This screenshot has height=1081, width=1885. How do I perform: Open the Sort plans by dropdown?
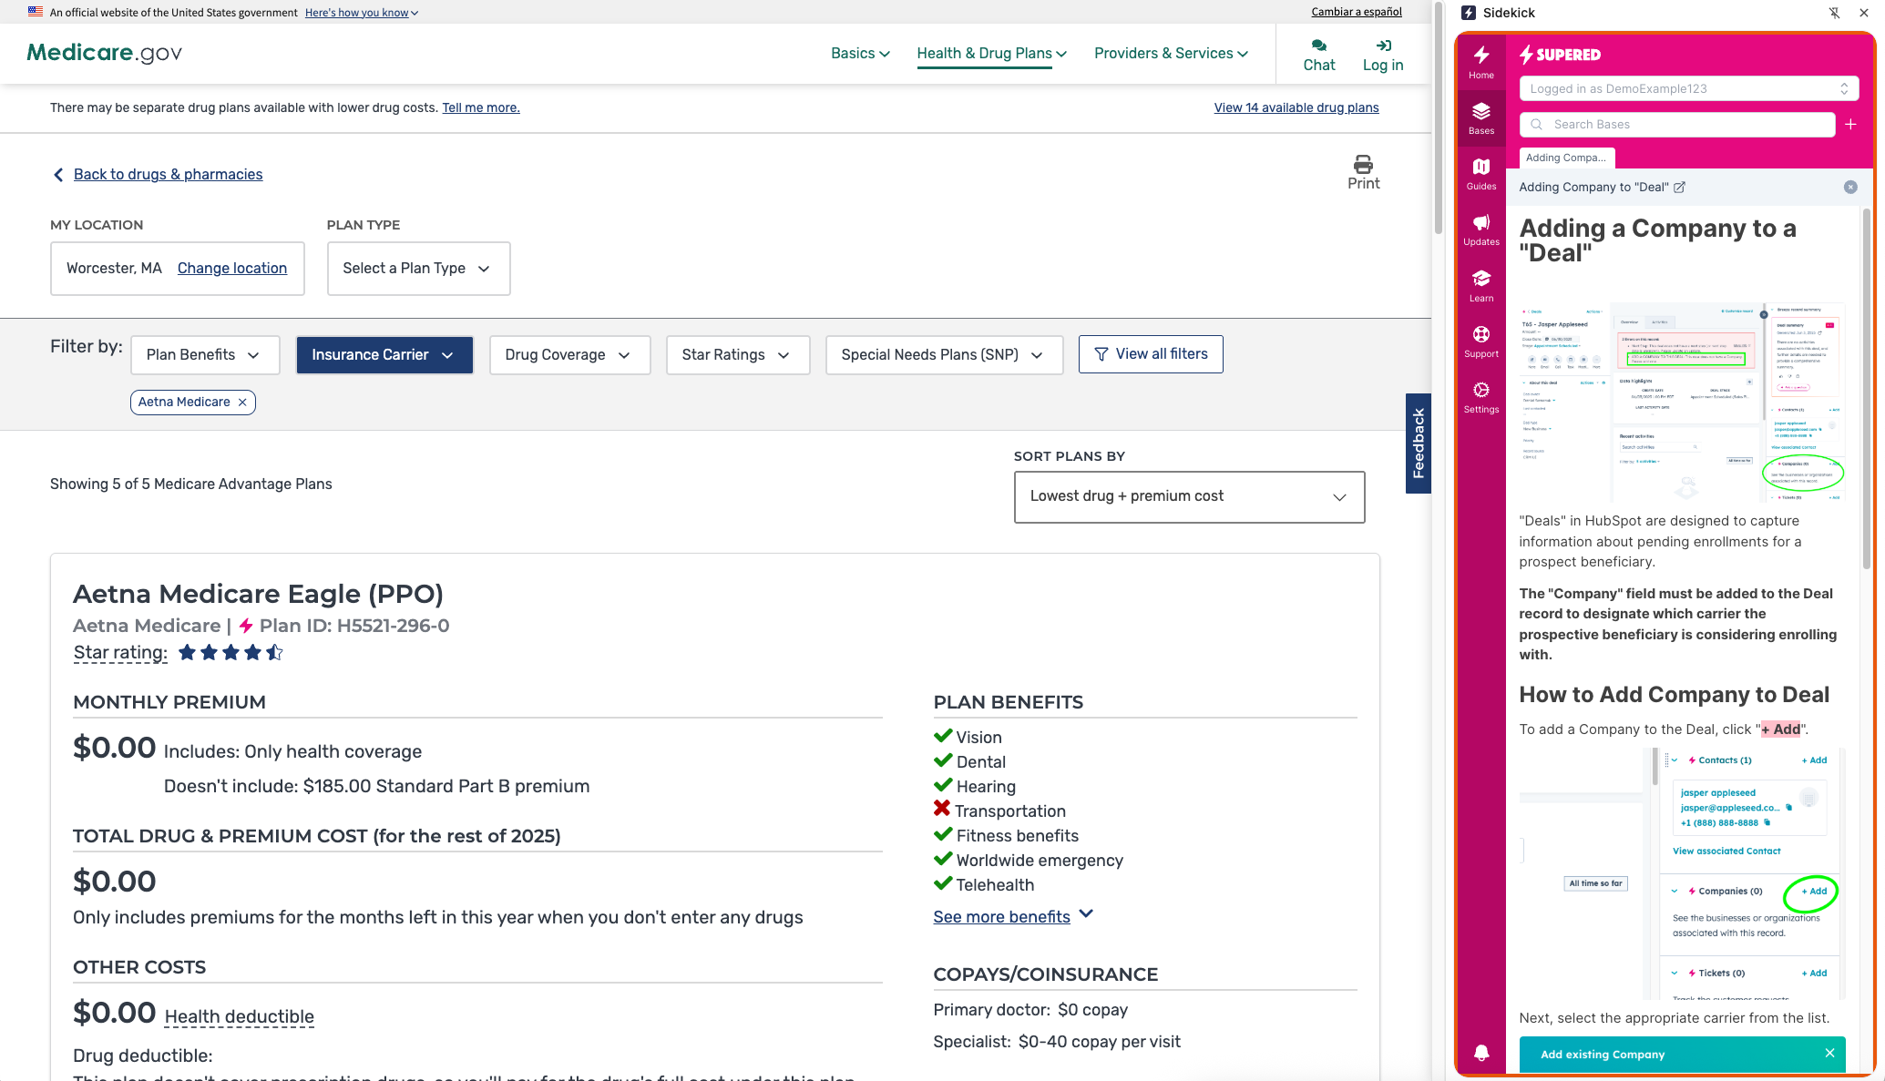(x=1189, y=496)
